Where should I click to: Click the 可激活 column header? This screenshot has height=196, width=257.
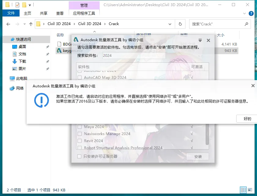point(197,67)
